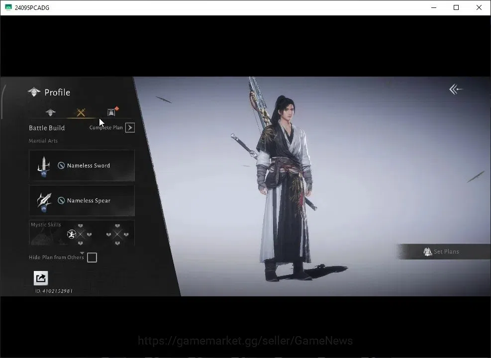Click the Profile hat emblem icon
The width and height of the screenshot is (491, 358).
pos(34,92)
